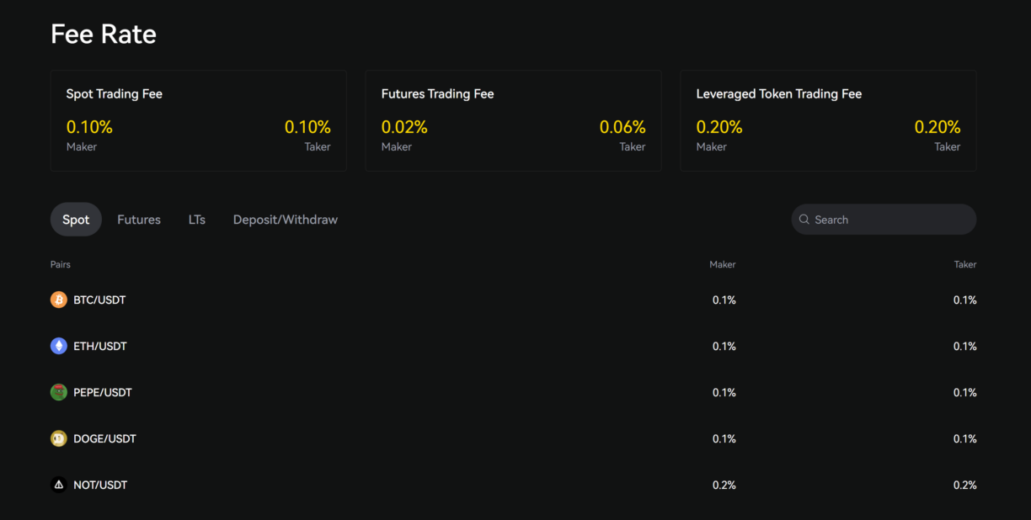Screen dimensions: 1031x520
Task: Click the Search input field
Action: point(883,219)
